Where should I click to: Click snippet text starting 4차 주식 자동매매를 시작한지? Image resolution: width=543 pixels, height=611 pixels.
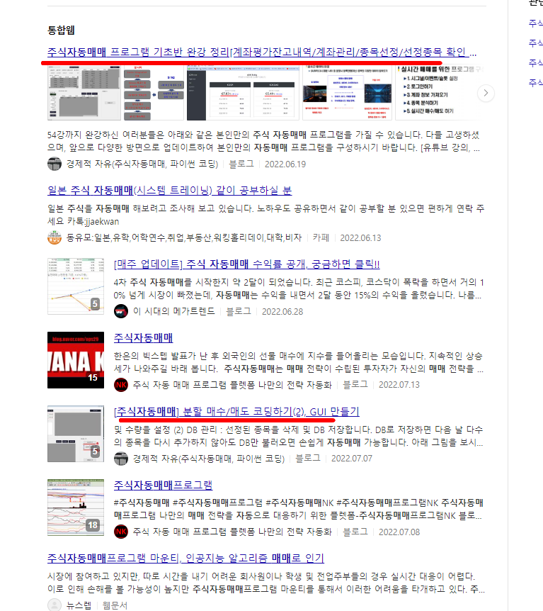[x=299, y=288]
